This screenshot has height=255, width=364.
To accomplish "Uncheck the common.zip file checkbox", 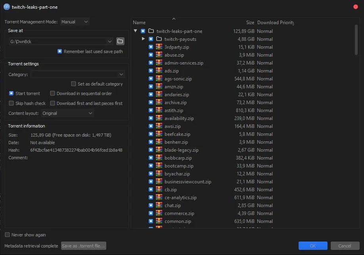I will [151, 221].
